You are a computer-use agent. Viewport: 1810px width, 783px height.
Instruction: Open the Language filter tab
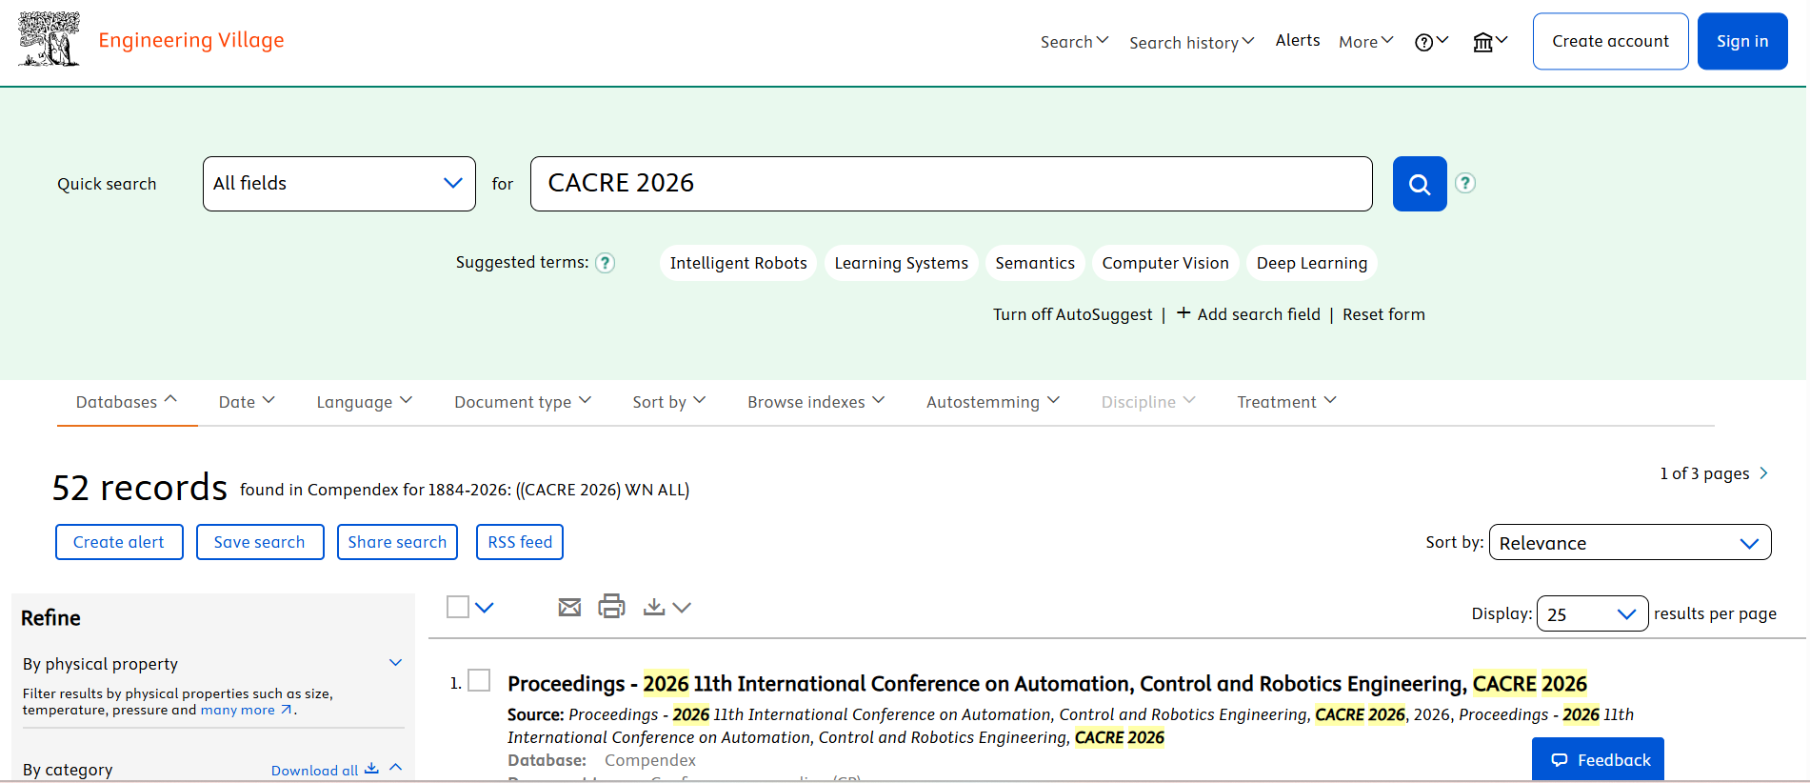(364, 402)
